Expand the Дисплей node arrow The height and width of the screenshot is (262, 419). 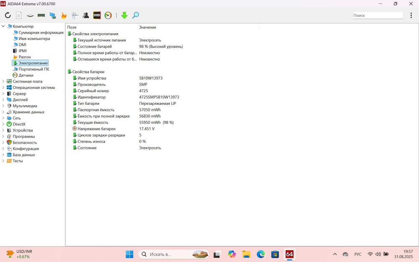[x=3, y=100]
